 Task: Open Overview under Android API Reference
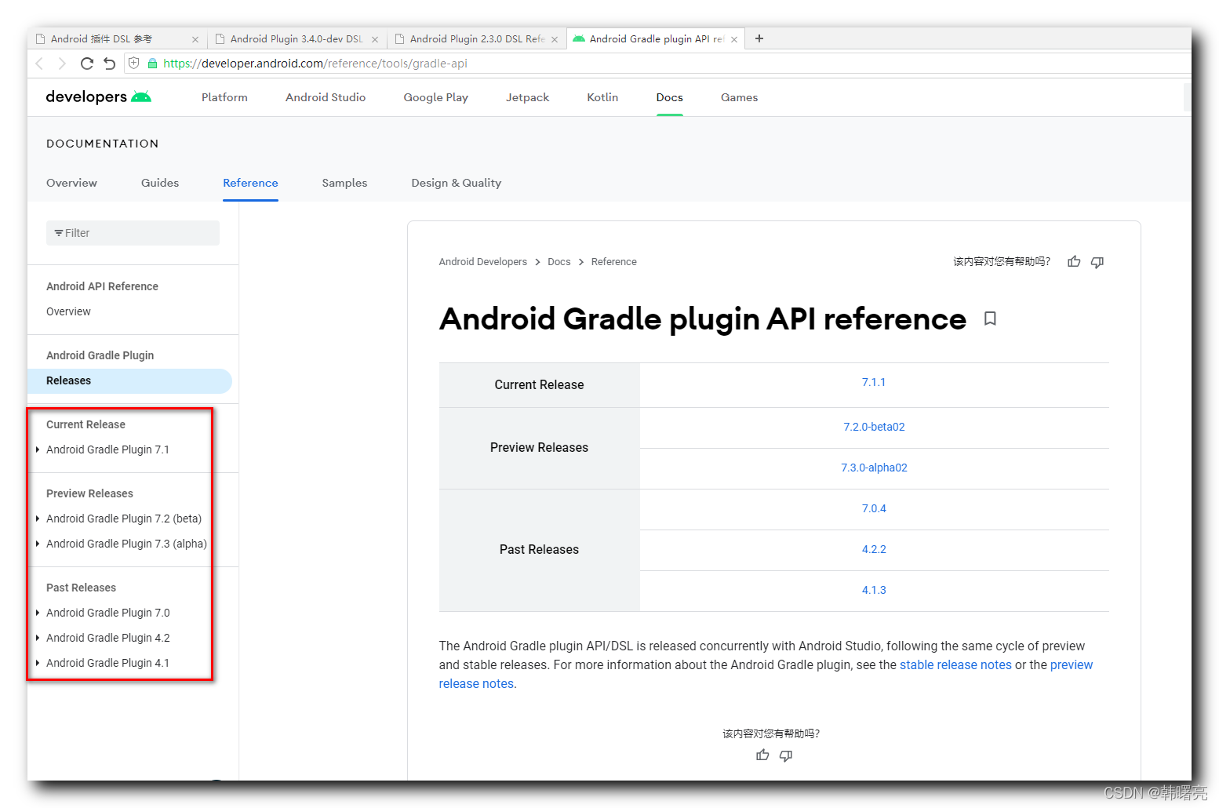point(68,311)
